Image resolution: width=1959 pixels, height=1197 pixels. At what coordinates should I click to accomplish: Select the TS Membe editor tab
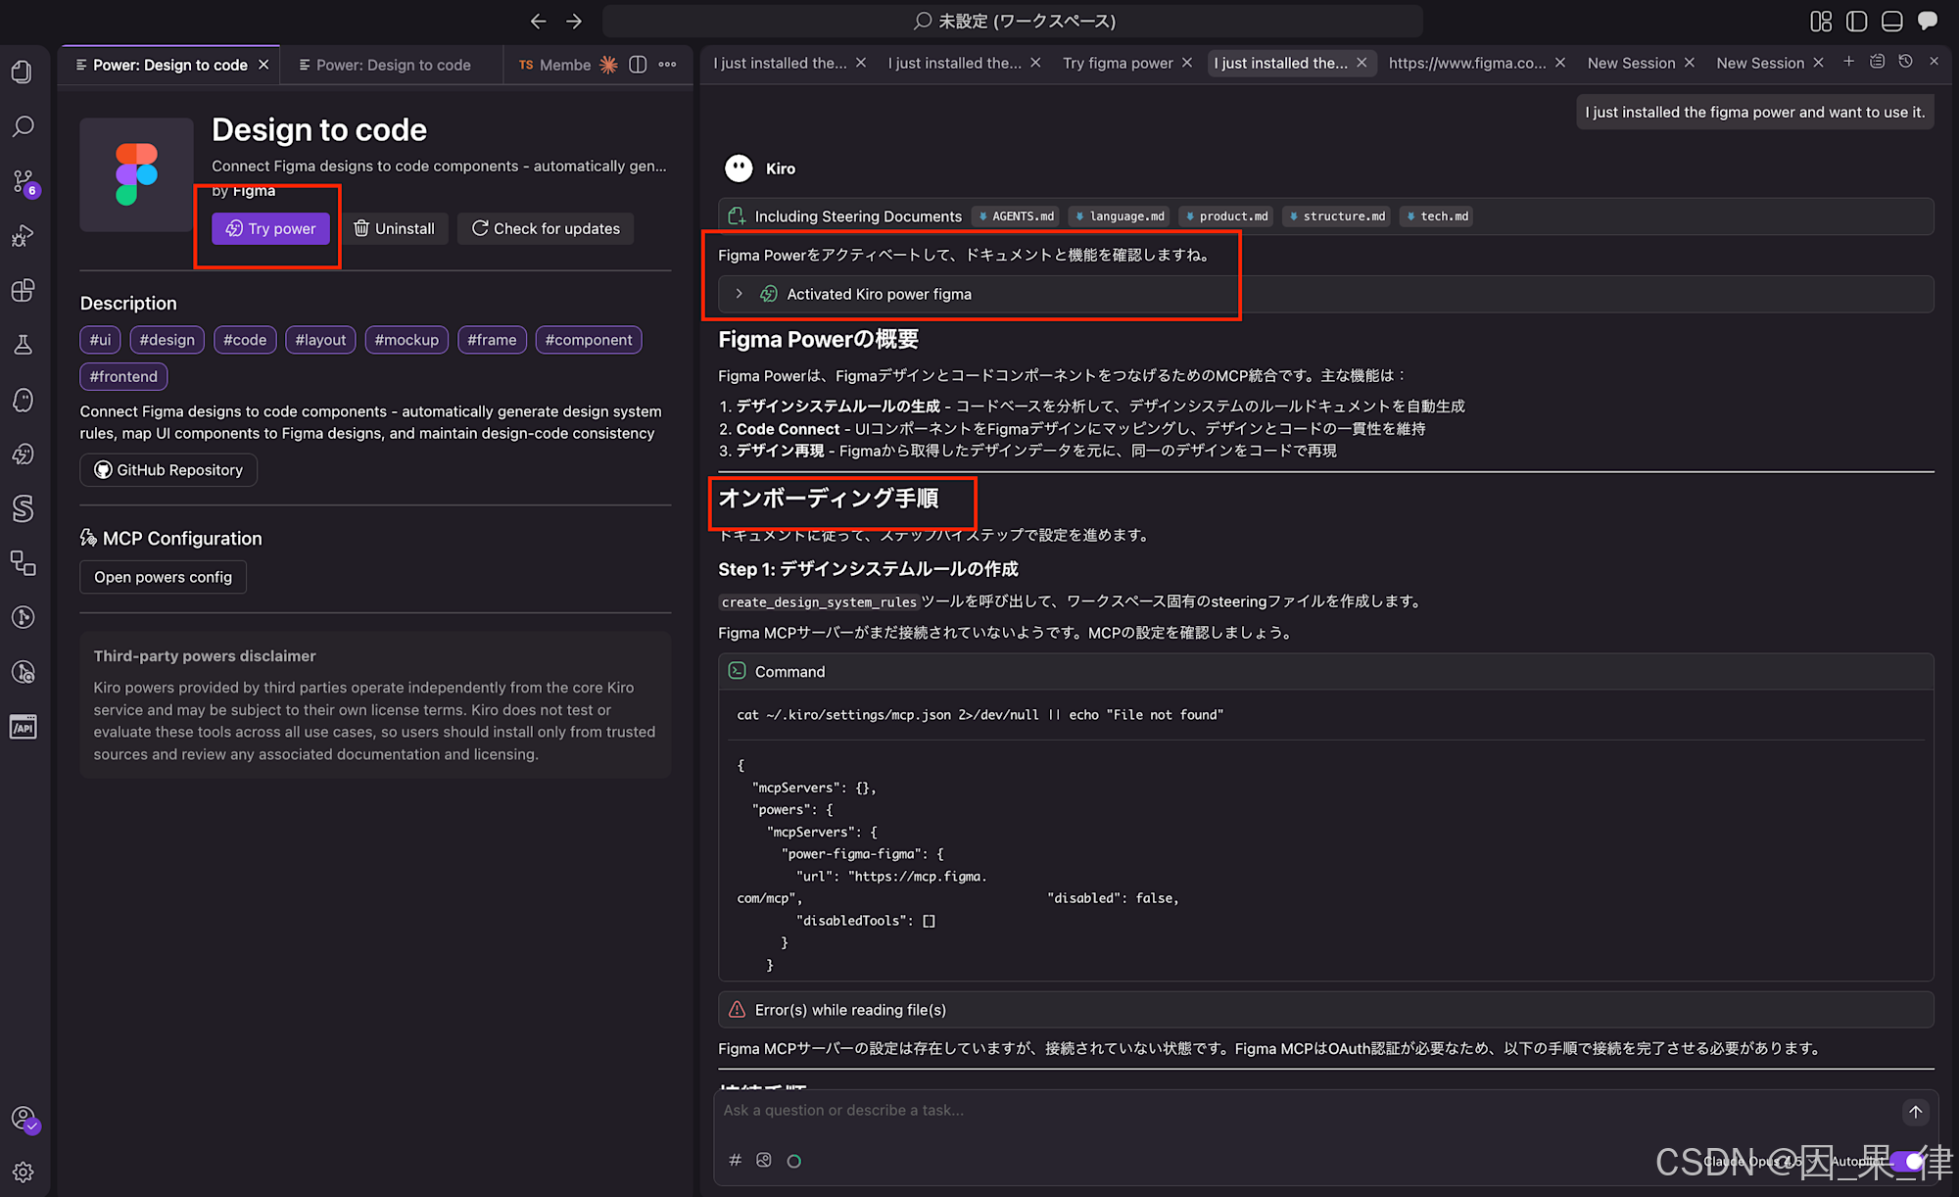[556, 65]
